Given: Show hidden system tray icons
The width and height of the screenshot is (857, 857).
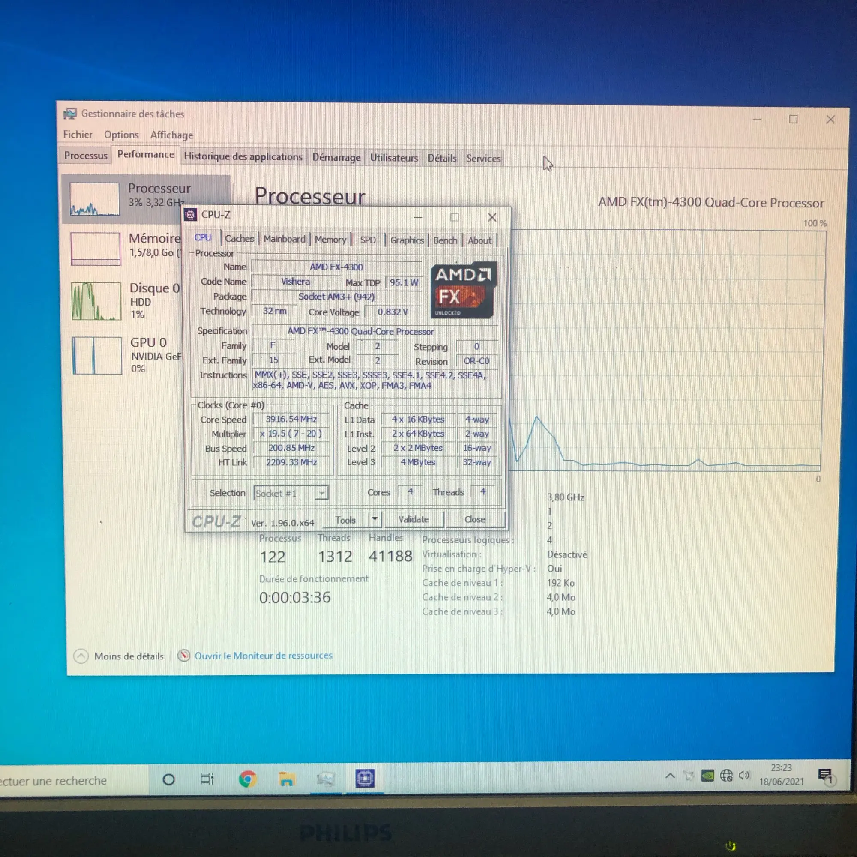Looking at the screenshot, I should (670, 776).
